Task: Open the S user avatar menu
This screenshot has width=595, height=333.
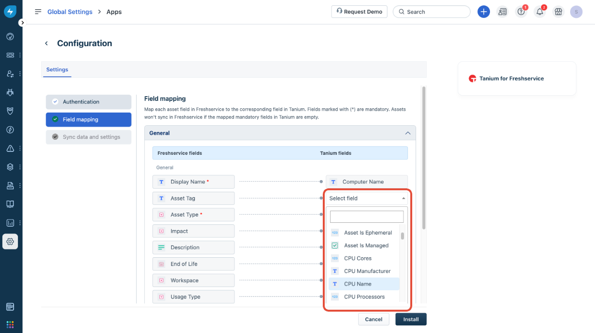Action: [577, 12]
